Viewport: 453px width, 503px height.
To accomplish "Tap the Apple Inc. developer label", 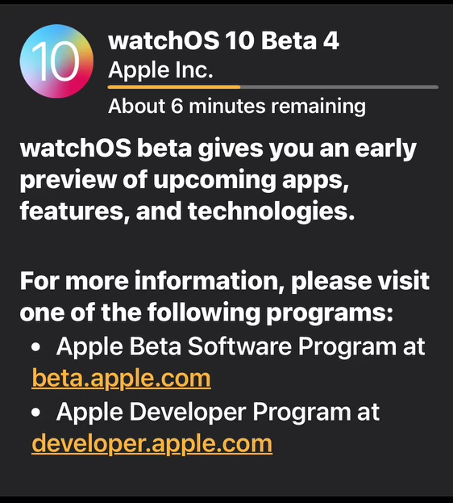I will tap(160, 69).
